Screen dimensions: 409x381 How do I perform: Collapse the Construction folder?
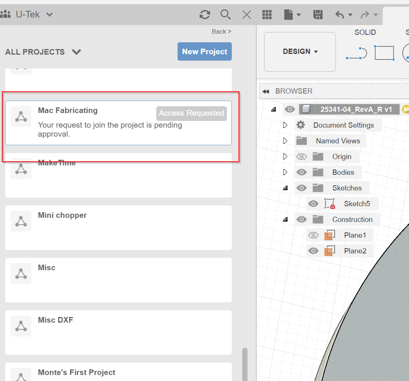(285, 219)
